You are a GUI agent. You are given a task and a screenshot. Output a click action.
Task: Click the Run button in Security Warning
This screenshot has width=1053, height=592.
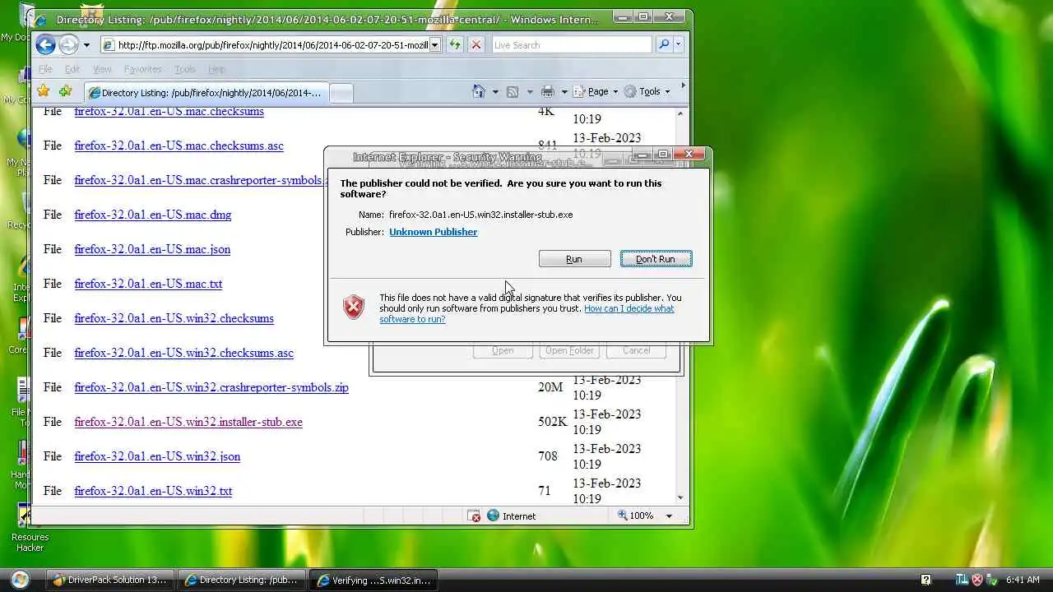pyautogui.click(x=574, y=259)
